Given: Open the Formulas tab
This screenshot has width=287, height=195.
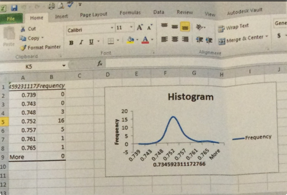Looking at the screenshot, I should point(130,12).
